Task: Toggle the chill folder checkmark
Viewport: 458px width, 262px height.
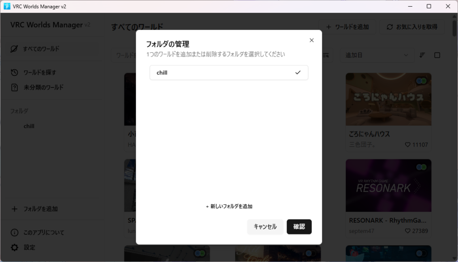Action: [x=298, y=73]
